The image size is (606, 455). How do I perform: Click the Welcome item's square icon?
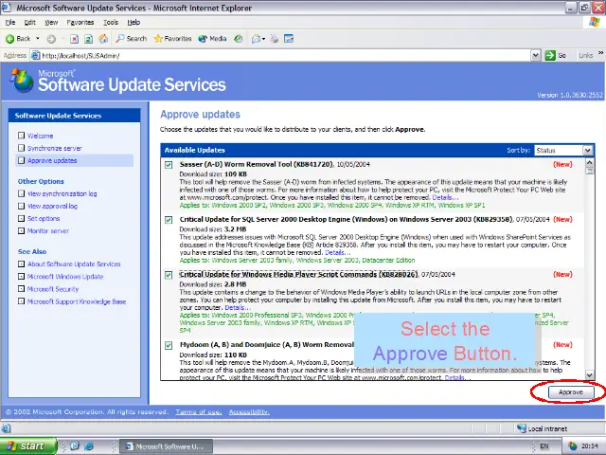(21, 136)
